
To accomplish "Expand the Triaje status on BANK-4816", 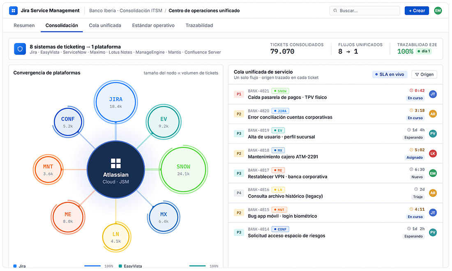I will click(x=418, y=197).
